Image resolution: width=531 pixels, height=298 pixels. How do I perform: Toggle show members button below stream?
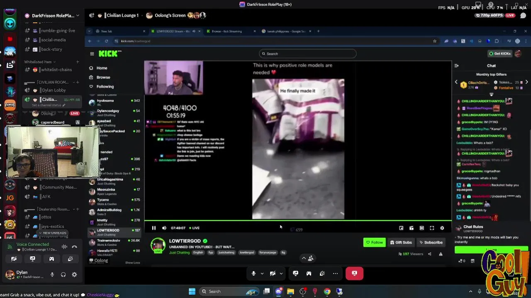(x=307, y=258)
